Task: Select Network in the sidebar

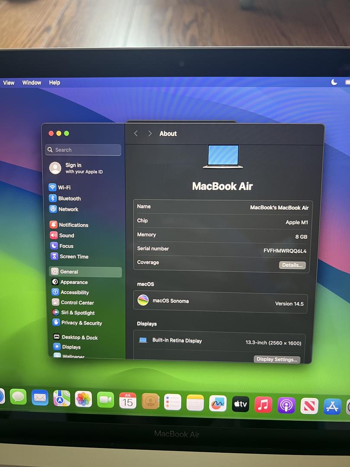Action: 64,209
